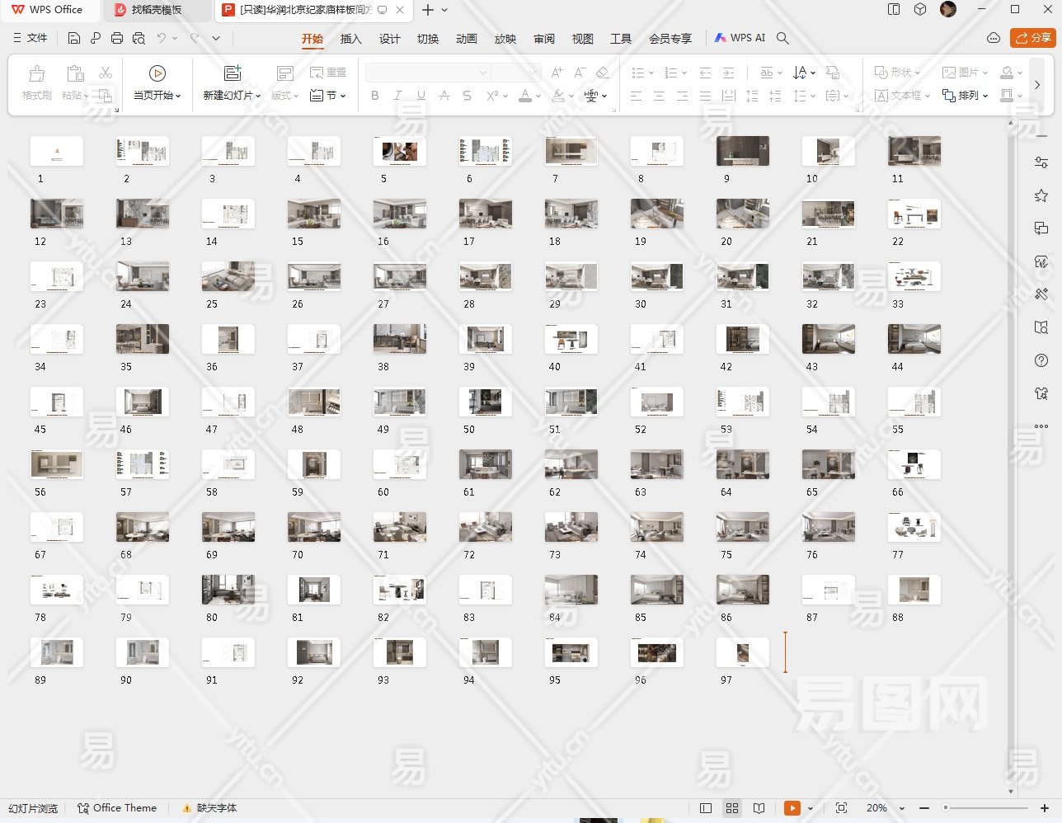Click the WPS AI icon
Image resolution: width=1062 pixels, height=823 pixels.
tap(740, 38)
